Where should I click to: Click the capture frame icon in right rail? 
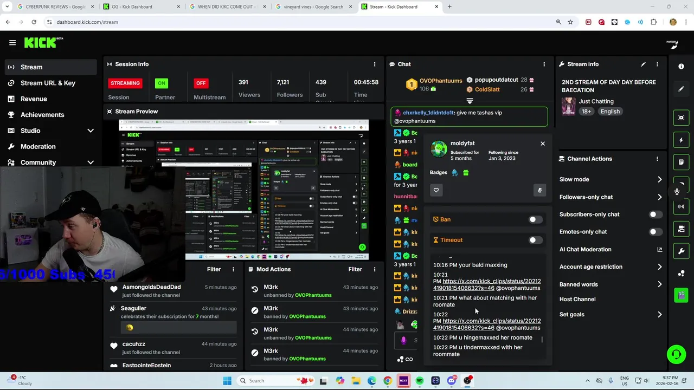tap(682, 118)
